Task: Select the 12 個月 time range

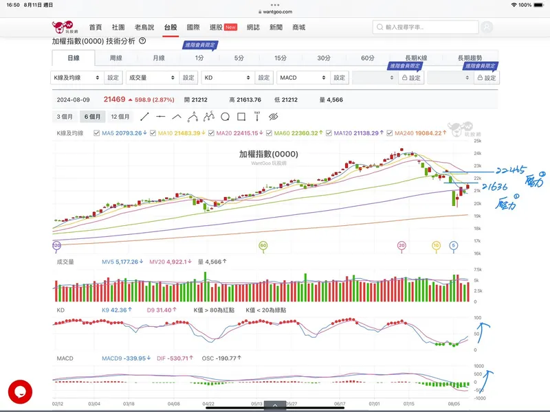Action: (x=120, y=117)
